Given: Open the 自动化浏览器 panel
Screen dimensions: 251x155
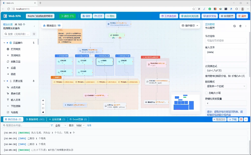Looking at the screenshot, I should (x=190, y=16).
